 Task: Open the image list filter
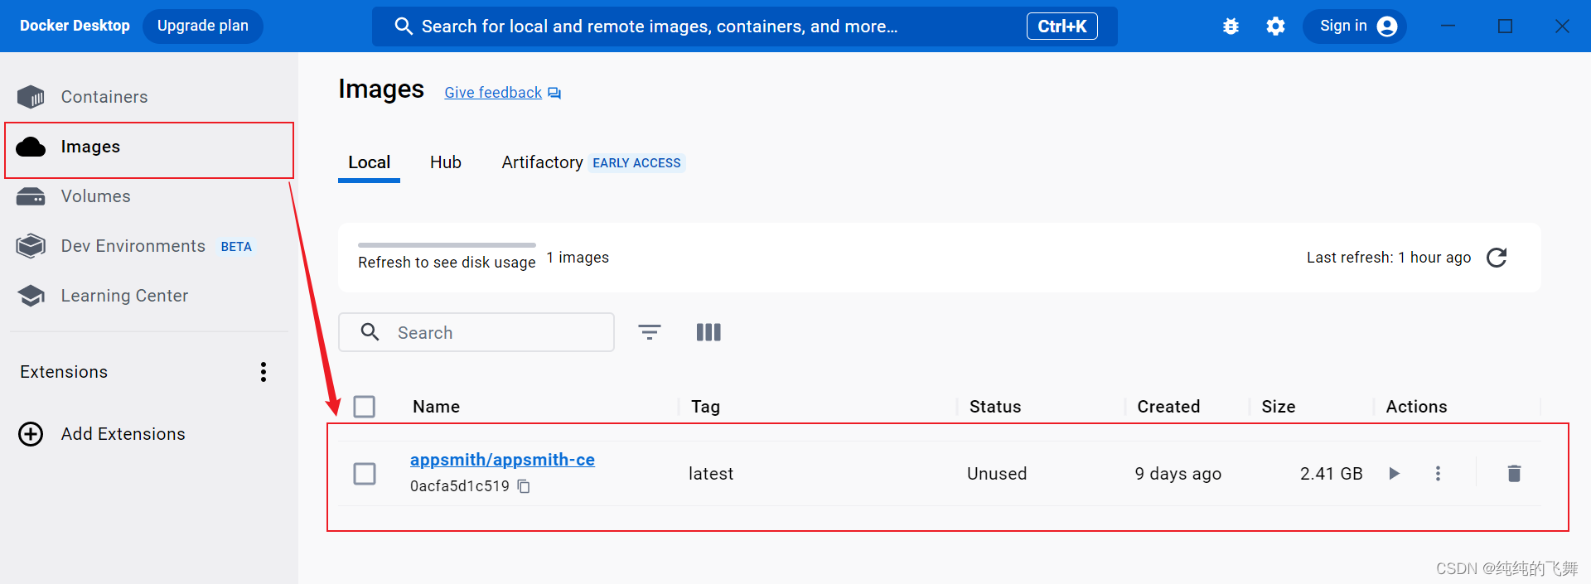(x=650, y=332)
